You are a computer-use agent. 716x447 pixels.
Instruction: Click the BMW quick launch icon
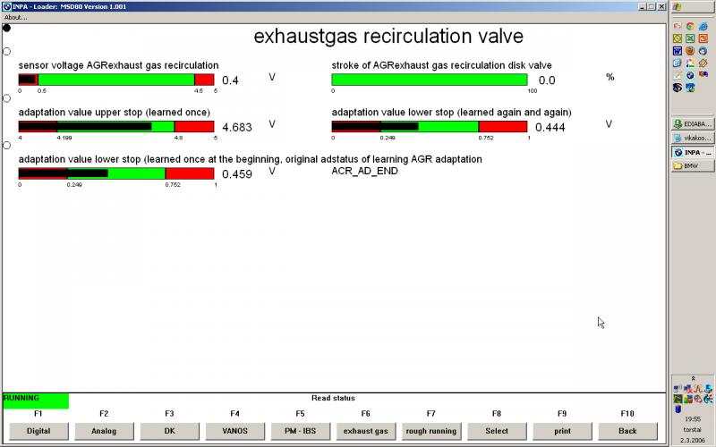tap(690, 75)
